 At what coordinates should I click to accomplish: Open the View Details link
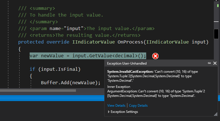click(116, 106)
